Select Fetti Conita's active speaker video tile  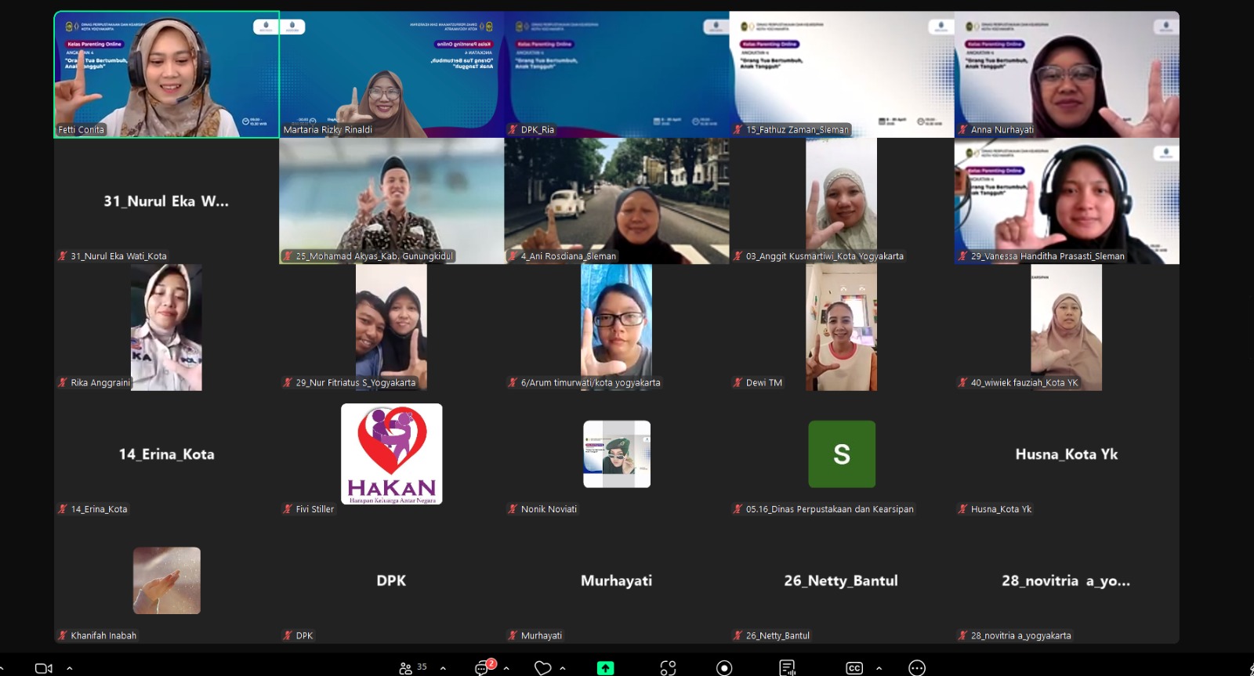pyautogui.click(x=166, y=74)
